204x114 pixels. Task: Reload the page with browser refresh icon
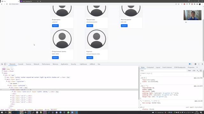tap(7, 4)
